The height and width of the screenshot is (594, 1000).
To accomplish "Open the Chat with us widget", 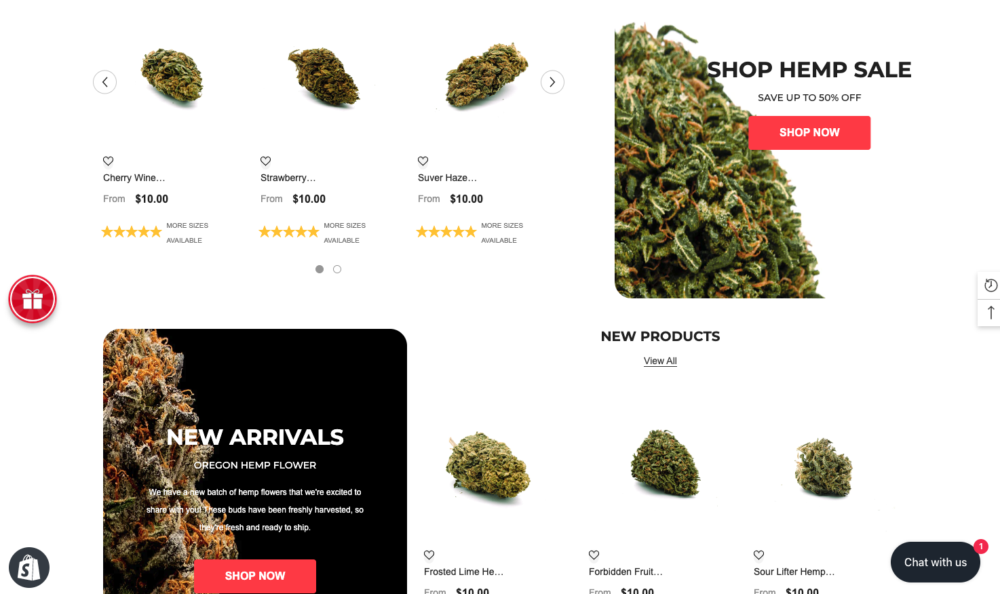I will point(935,562).
